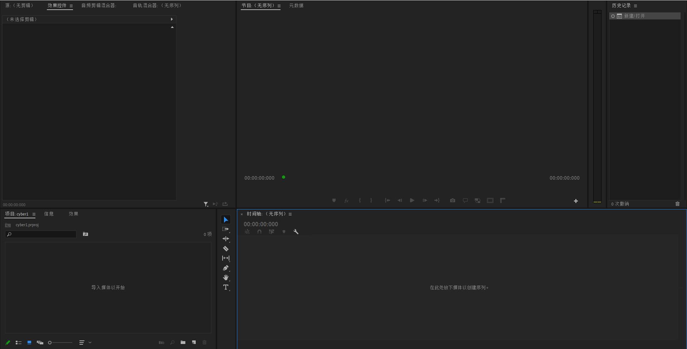Click Export Frame camera icon

pyautogui.click(x=453, y=200)
